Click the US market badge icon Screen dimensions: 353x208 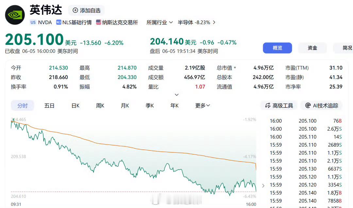click(33, 22)
